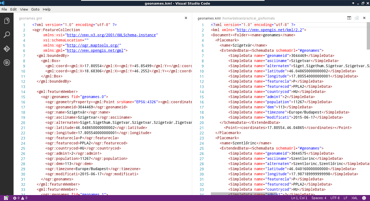Open the File menu
The height and width of the screenshot is (201, 370).
click(4, 9)
